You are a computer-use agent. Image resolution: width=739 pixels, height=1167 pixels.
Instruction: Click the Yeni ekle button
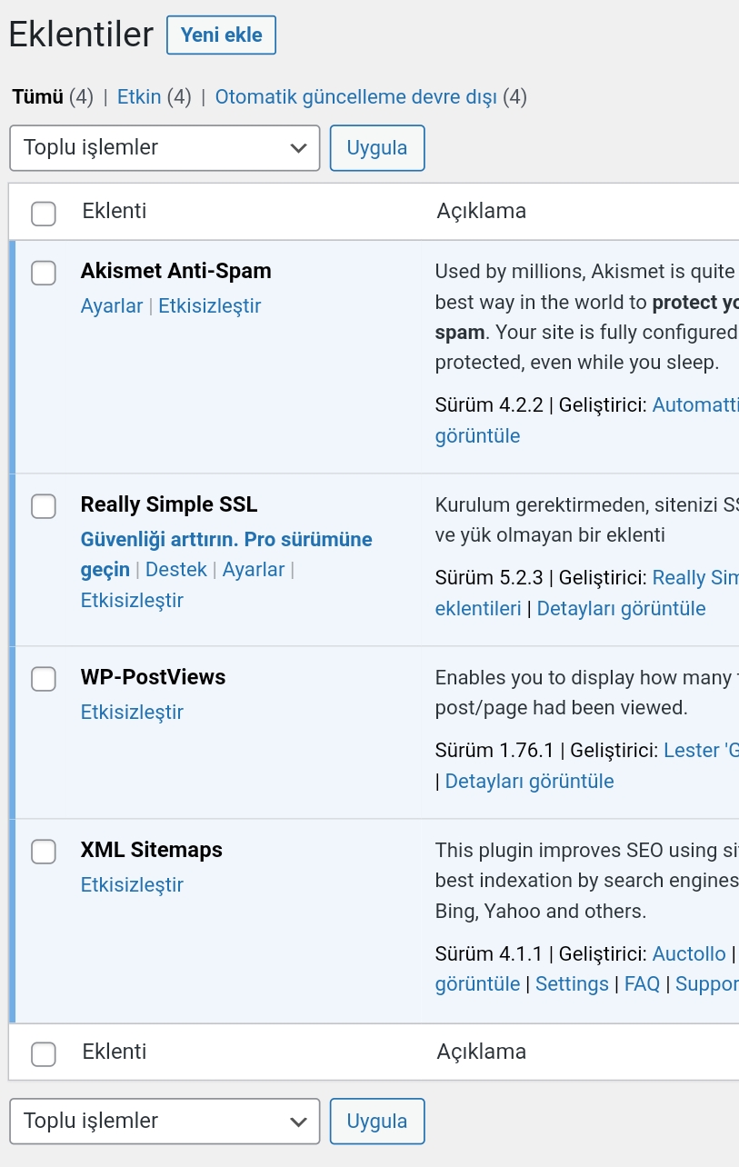pyautogui.click(x=221, y=35)
